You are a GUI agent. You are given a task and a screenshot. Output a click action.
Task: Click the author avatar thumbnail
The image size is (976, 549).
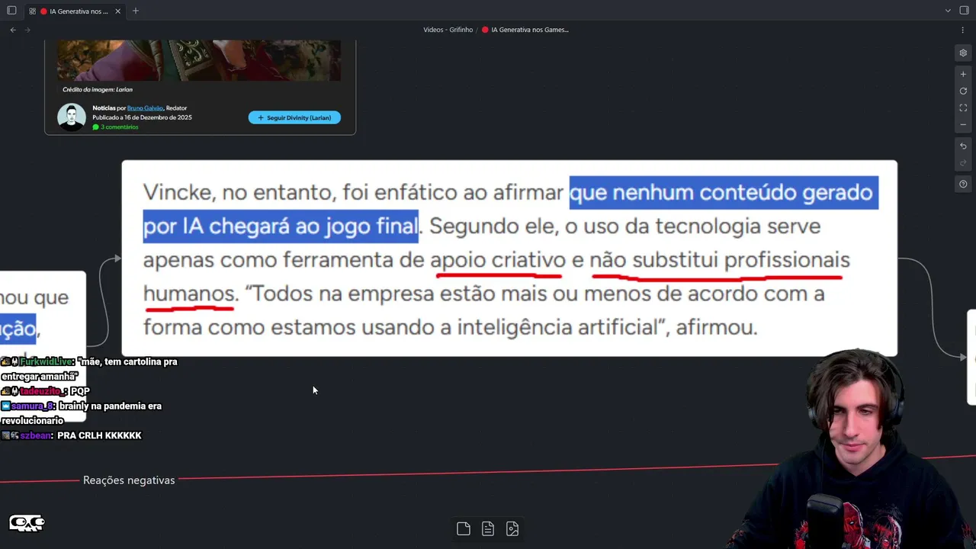(x=72, y=117)
